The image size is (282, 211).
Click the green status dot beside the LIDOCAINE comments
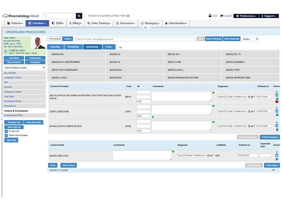click(x=213, y=106)
